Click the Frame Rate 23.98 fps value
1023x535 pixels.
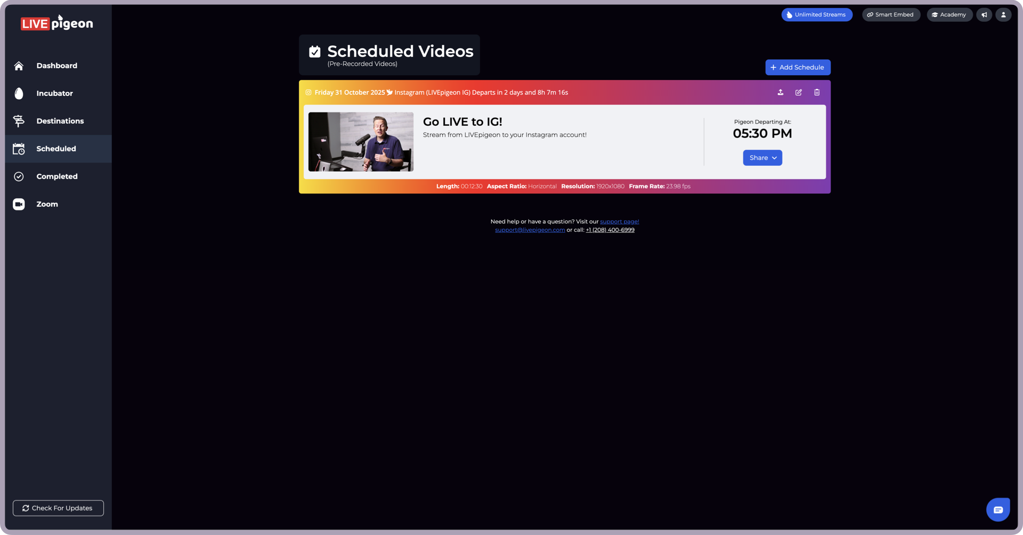point(678,187)
